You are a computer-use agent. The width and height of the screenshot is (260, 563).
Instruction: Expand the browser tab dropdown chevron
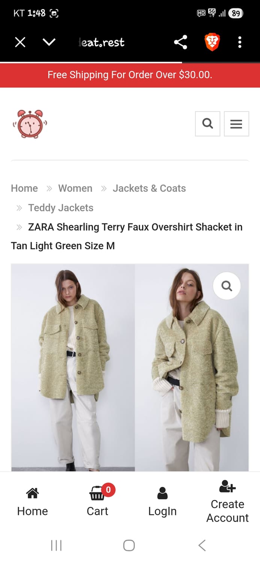pyautogui.click(x=49, y=42)
